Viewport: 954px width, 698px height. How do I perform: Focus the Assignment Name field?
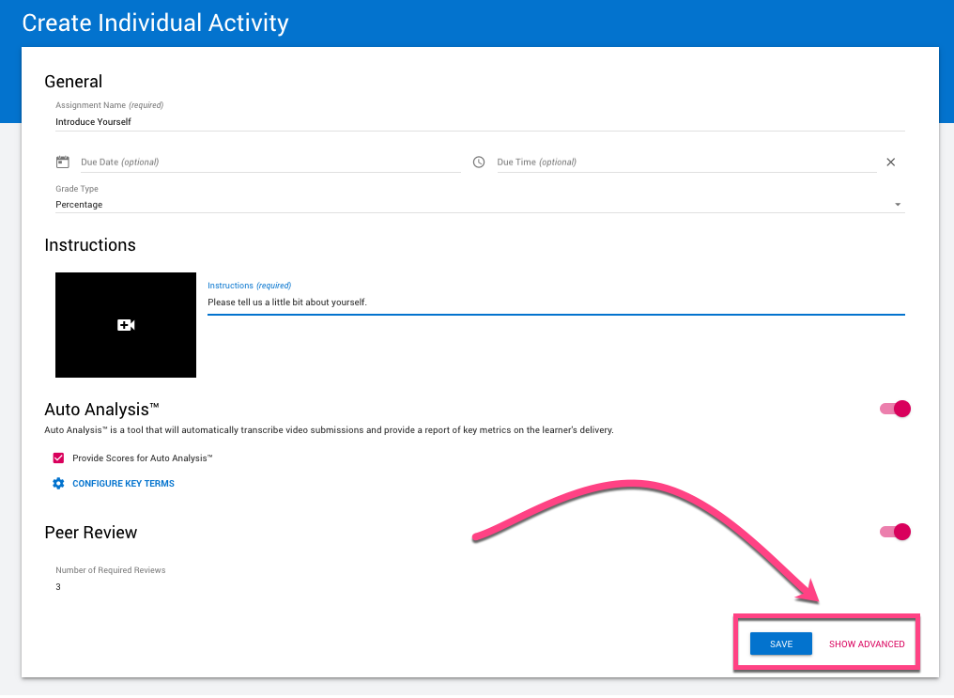[479, 121]
